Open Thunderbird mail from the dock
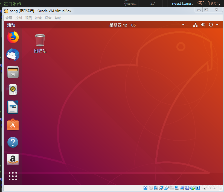This screenshot has width=224, height=192. click(13, 55)
